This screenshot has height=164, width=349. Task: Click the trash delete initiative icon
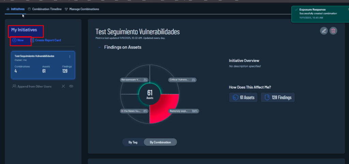click(x=333, y=31)
